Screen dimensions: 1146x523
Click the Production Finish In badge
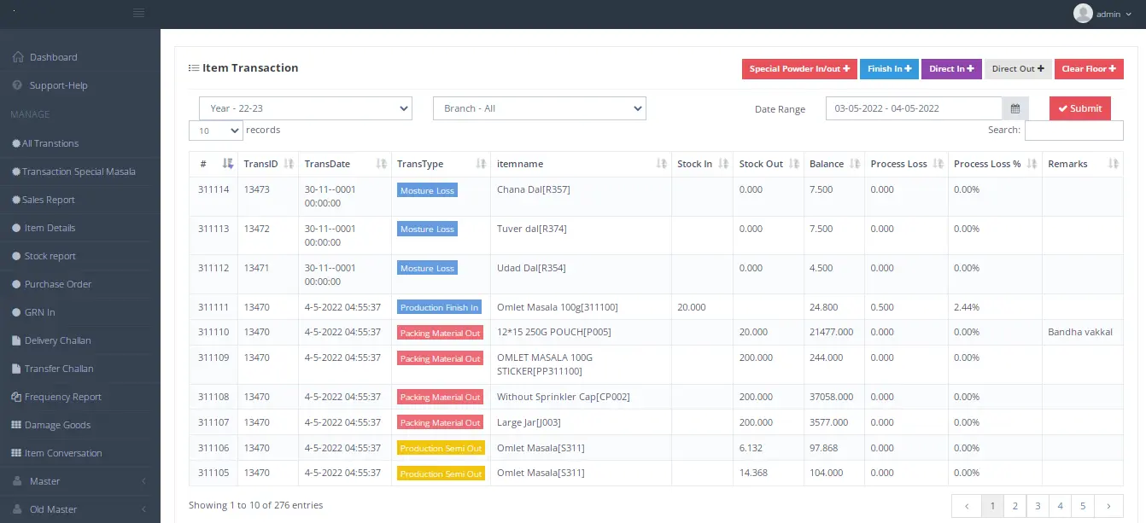(x=439, y=307)
